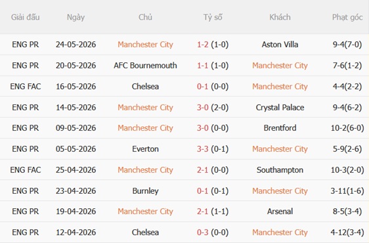Viewport: 369px width, 243px height.
Task: Open the Brentford team link
Action: point(280,128)
